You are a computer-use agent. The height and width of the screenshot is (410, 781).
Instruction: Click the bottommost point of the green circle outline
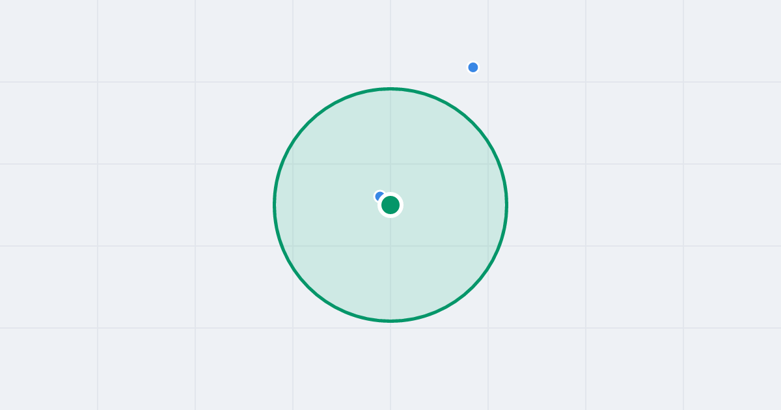click(x=390, y=321)
